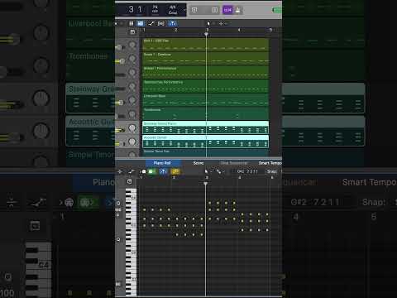Image resolution: width=397 pixels, height=298 pixels.
Task: Adjust the green master volume slider
Action: click(x=277, y=10)
